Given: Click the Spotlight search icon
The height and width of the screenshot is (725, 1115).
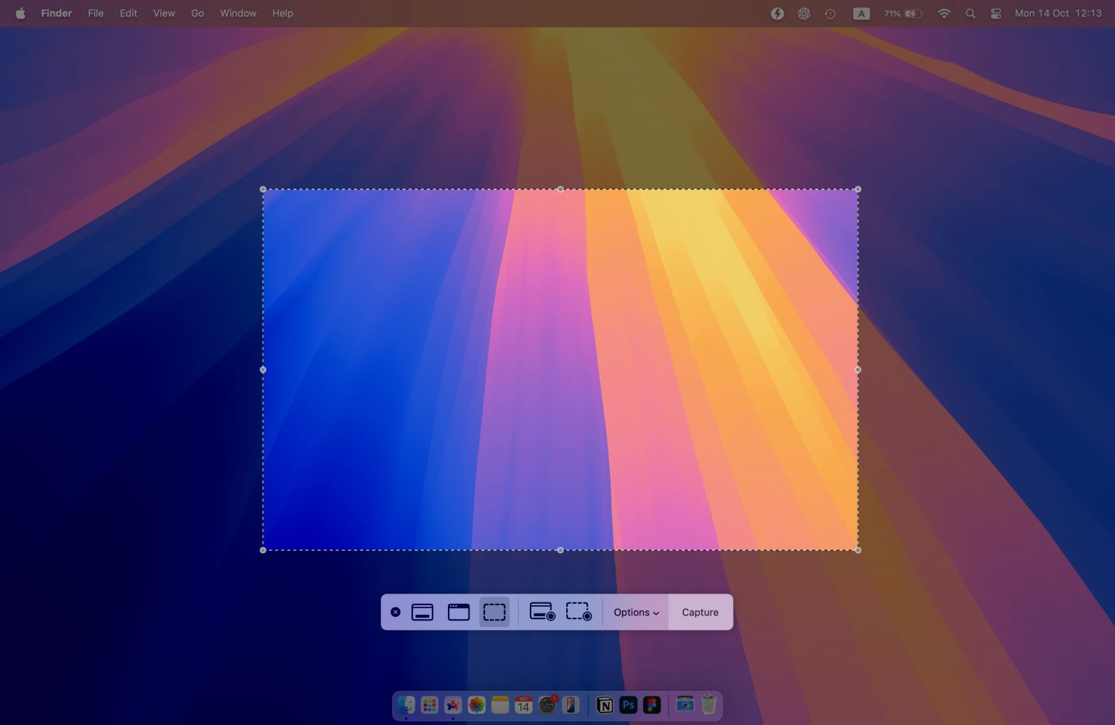Looking at the screenshot, I should coord(971,13).
